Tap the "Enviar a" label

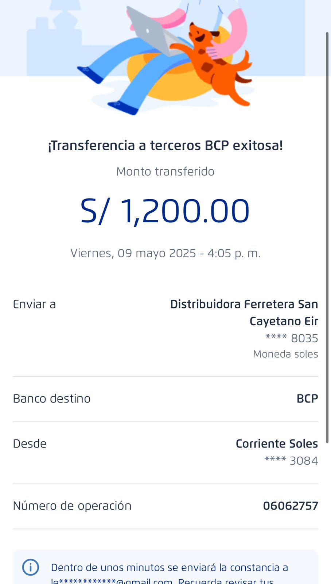[34, 304]
